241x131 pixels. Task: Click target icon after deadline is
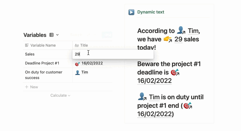(175, 72)
